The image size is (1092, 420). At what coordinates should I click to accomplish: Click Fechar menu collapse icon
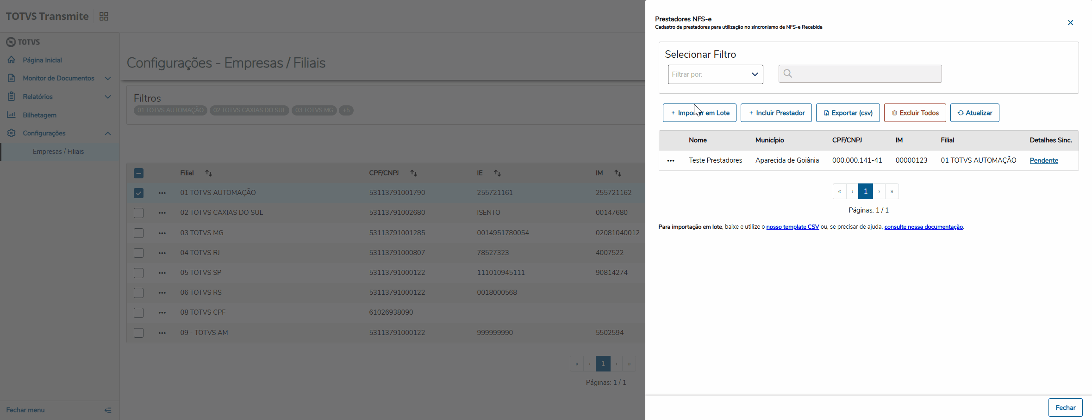point(108,410)
